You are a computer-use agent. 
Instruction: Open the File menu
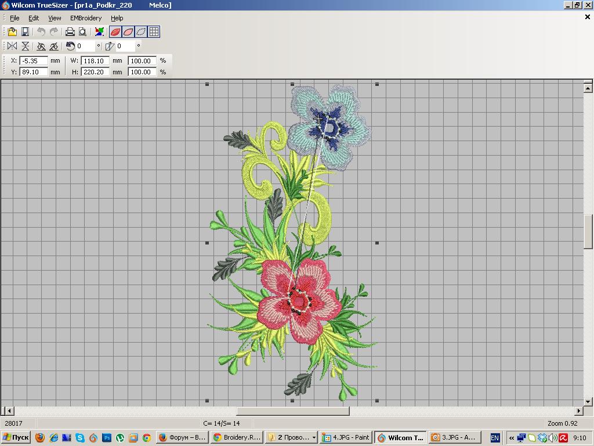coord(15,18)
